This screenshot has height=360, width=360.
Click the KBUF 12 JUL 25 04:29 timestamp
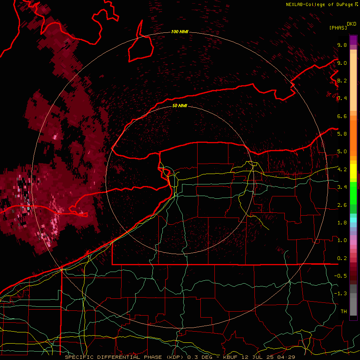click(x=259, y=357)
